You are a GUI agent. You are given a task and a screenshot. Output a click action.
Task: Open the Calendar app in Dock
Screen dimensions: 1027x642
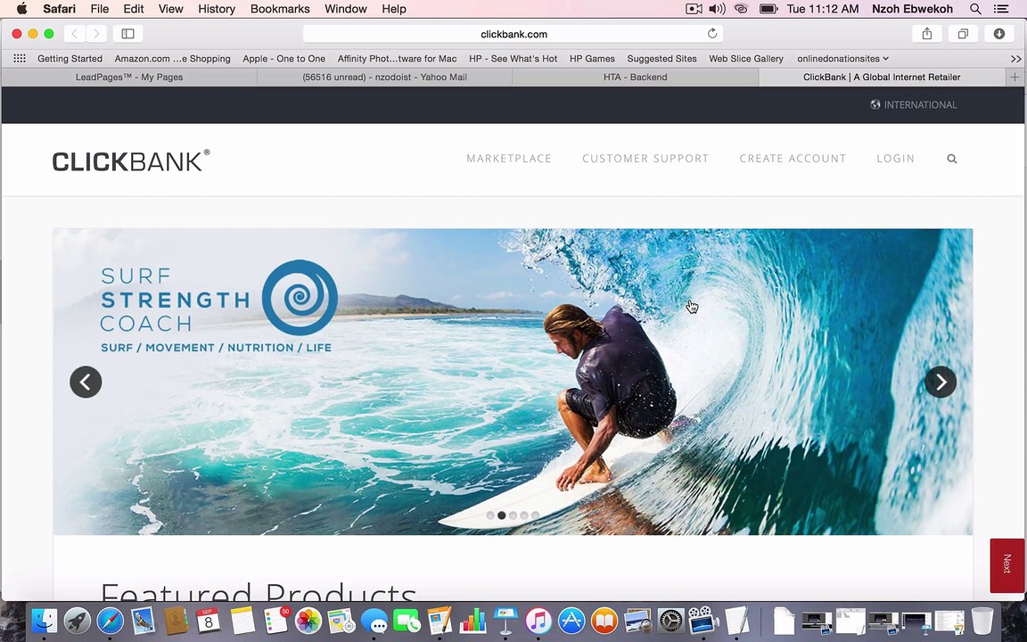pos(209,621)
